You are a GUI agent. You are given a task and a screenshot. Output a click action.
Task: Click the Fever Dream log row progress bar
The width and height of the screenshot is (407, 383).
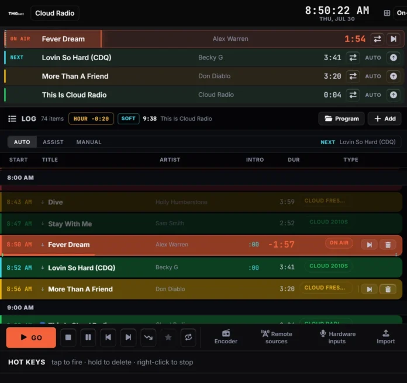[201, 255]
